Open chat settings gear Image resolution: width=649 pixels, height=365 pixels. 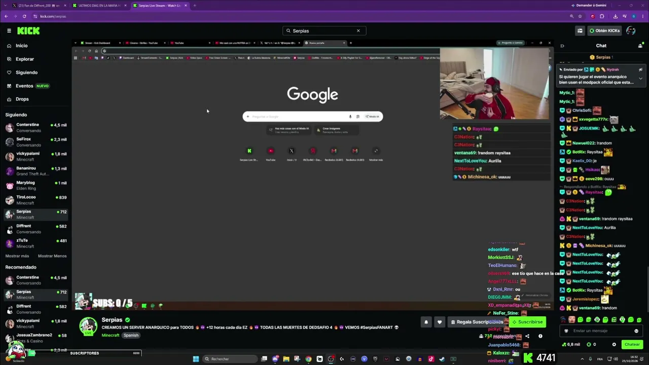pyautogui.click(x=614, y=345)
